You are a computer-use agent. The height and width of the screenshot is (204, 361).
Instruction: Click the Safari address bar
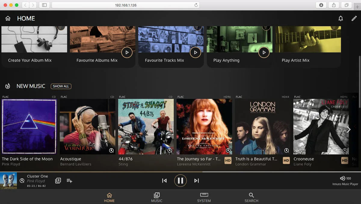126,5
